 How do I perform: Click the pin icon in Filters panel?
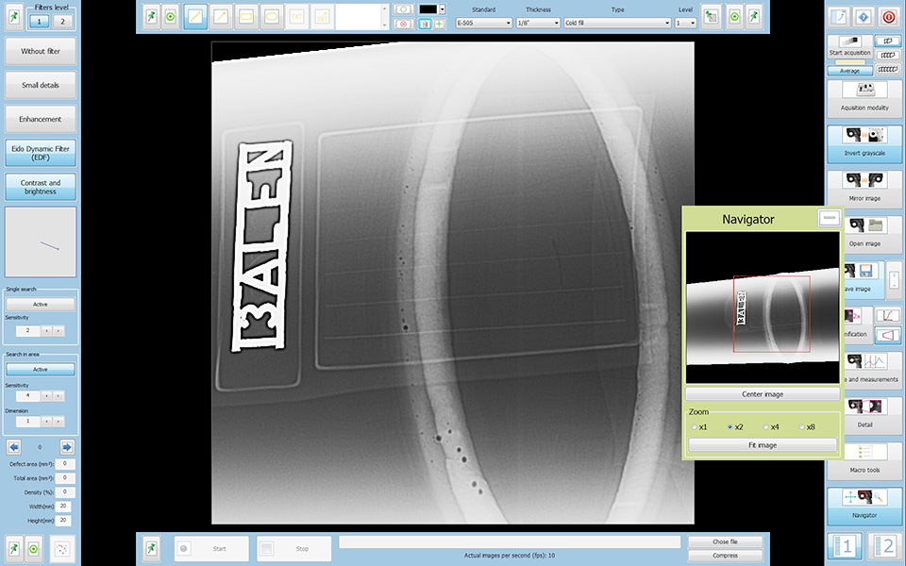pyautogui.click(x=14, y=18)
